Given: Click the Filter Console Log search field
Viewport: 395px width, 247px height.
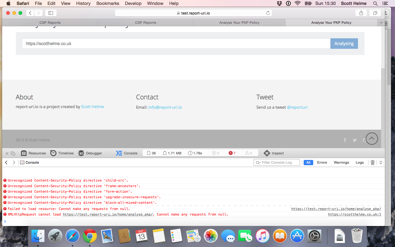Looking at the screenshot, I should tap(276, 162).
